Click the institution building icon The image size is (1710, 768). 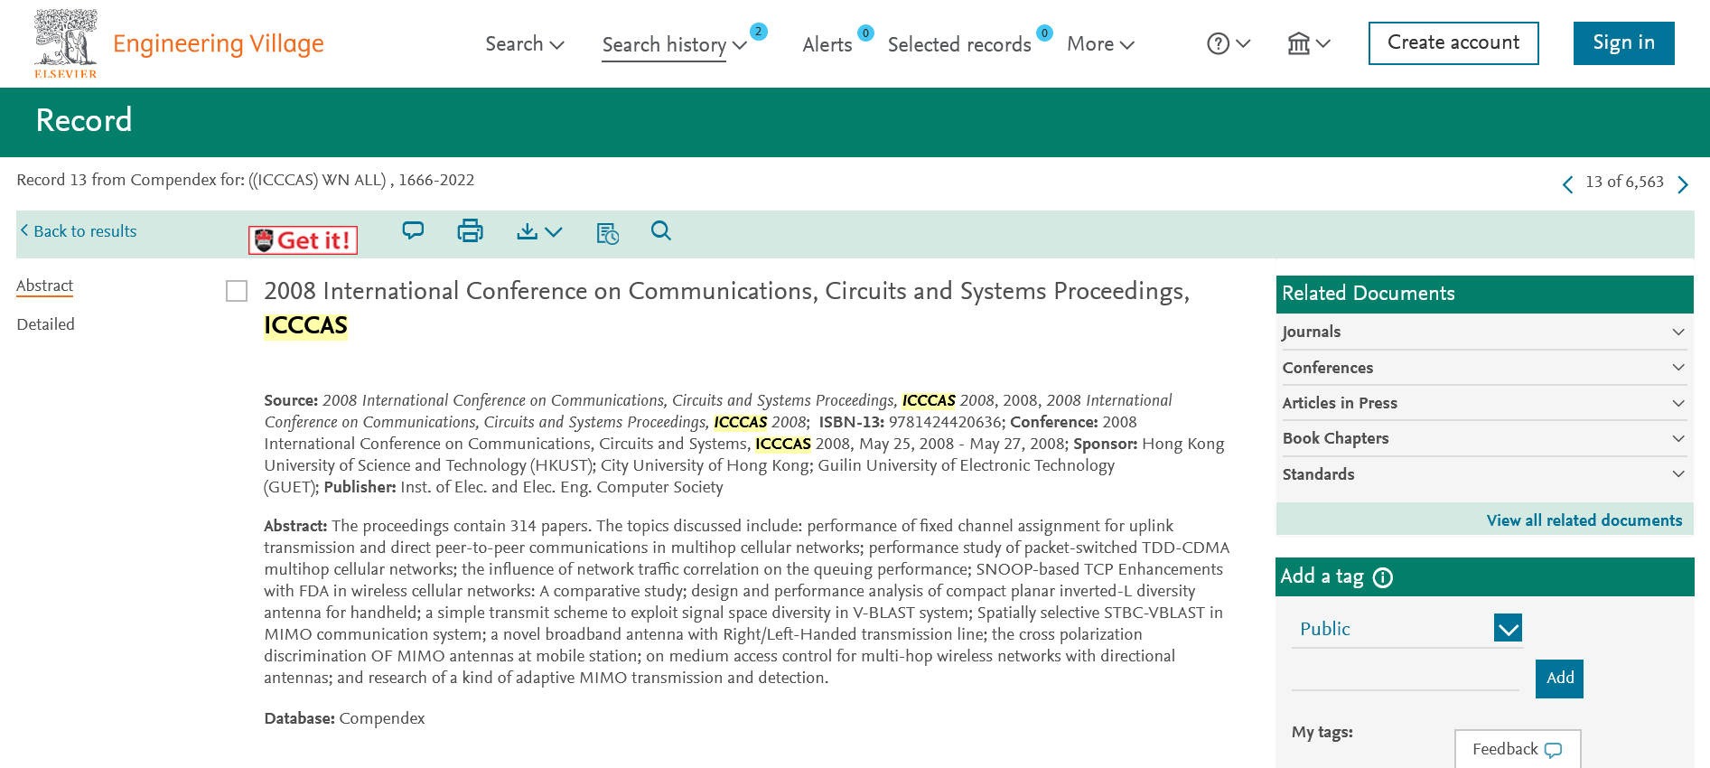(x=1299, y=43)
